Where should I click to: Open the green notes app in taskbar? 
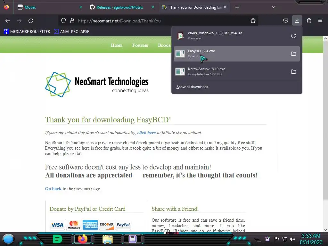[58, 239]
